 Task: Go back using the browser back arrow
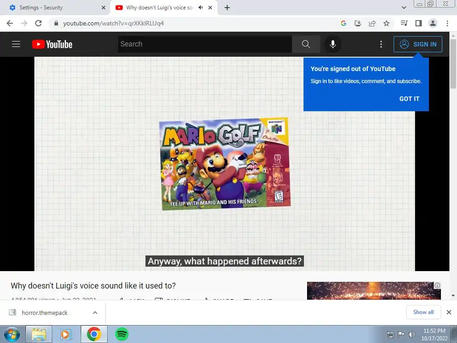(x=10, y=23)
